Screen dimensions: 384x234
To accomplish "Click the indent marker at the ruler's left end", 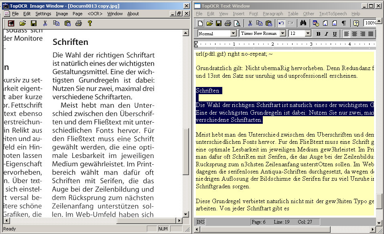I will point(196,44).
